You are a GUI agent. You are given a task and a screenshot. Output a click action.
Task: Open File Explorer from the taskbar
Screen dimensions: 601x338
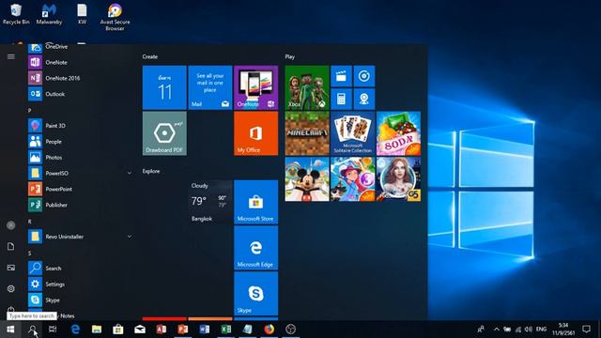coord(97,330)
